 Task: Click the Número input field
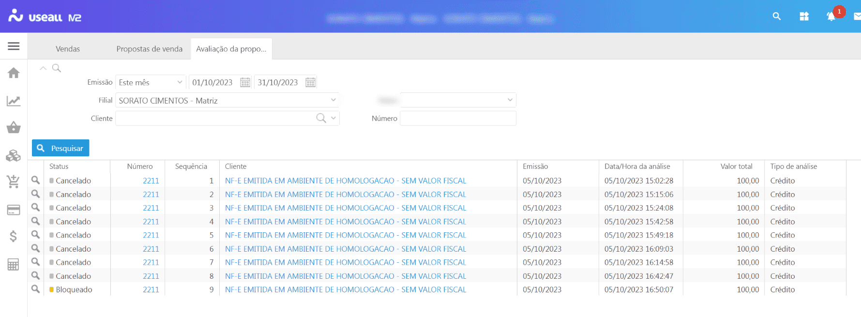point(458,118)
